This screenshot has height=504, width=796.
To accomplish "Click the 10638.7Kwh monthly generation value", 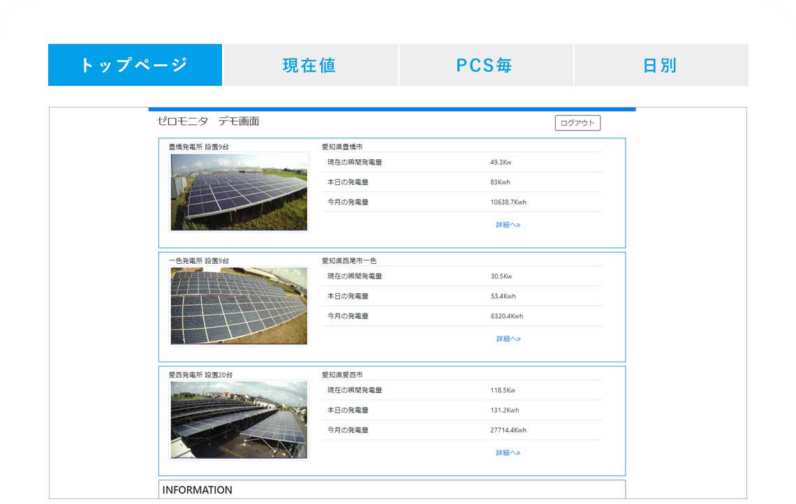I will pos(508,202).
